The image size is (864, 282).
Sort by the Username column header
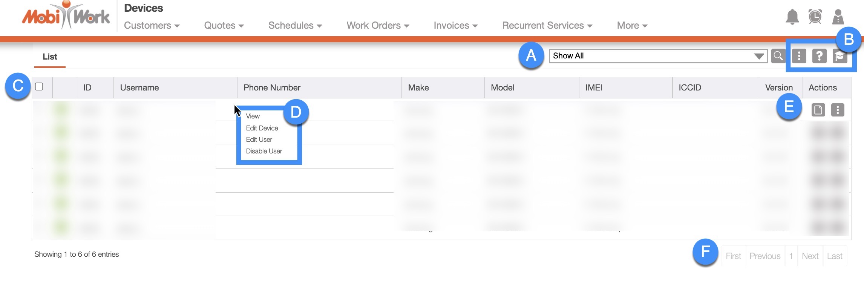tap(139, 88)
